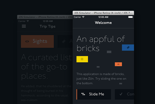Tap the eye icon on orange brick
Image resolution: width=155 pixels, height=104 pixels.
pos(118,64)
